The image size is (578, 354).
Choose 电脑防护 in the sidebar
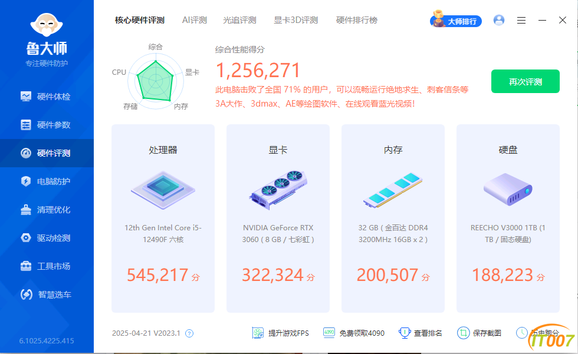[47, 181]
